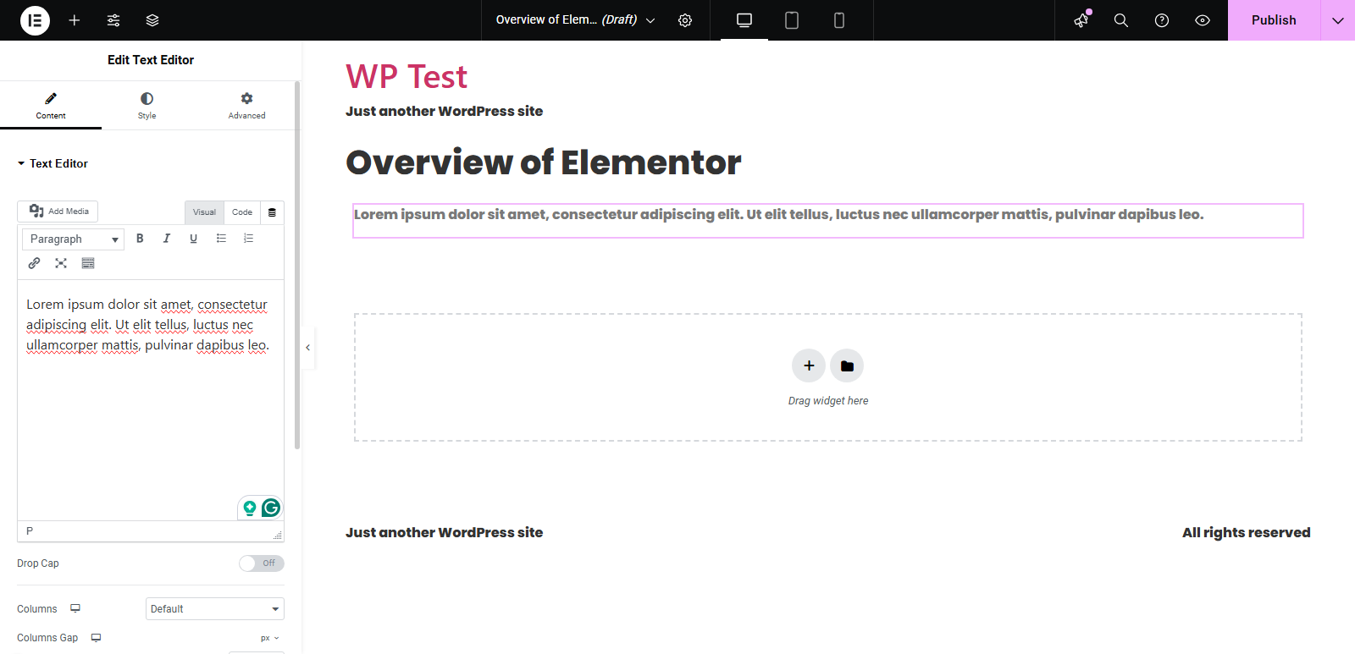Click the Drag widget here label
Screen dimensions: 1355x654
click(x=828, y=401)
